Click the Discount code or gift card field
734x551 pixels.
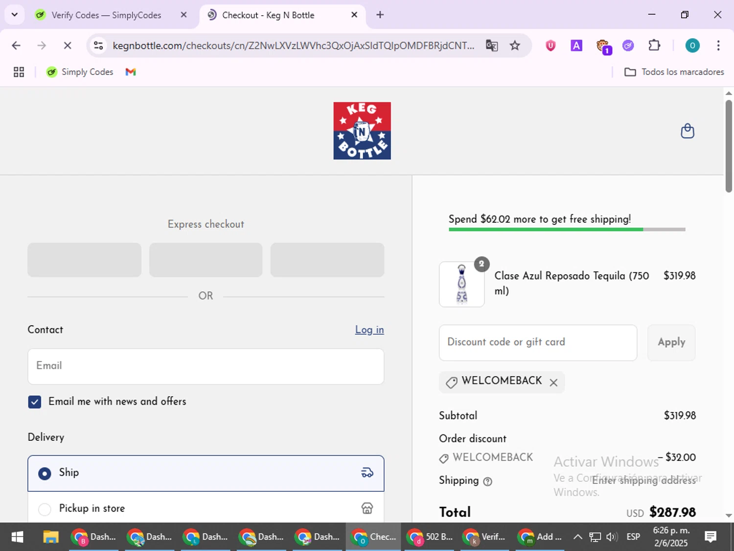tap(538, 343)
